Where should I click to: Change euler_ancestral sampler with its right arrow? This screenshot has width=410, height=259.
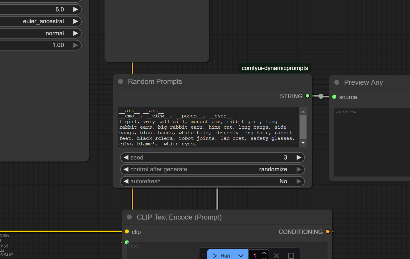(76, 21)
